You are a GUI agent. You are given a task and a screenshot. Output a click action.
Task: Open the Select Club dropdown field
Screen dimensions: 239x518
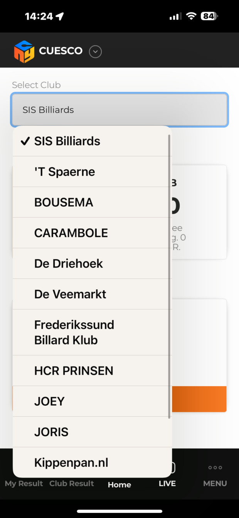(119, 110)
